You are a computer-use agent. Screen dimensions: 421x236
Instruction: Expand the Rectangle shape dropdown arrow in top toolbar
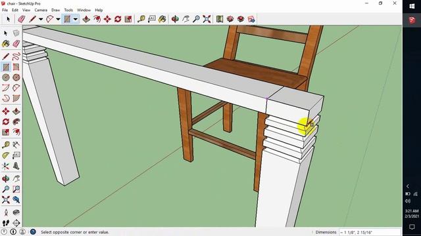(76, 19)
